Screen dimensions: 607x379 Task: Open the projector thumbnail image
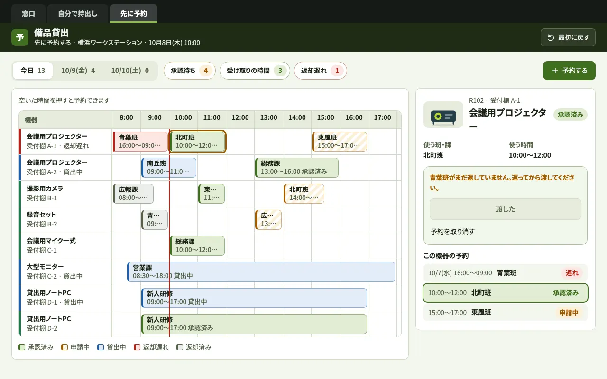point(443,115)
